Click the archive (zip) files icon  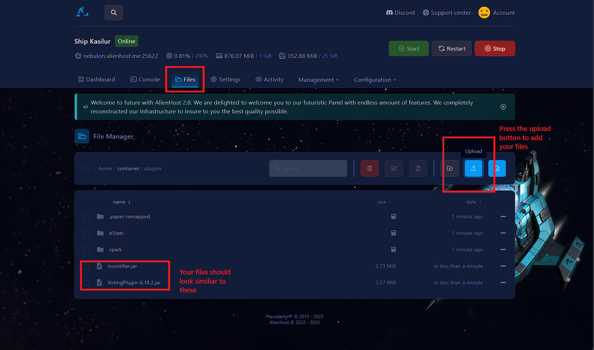pos(418,168)
